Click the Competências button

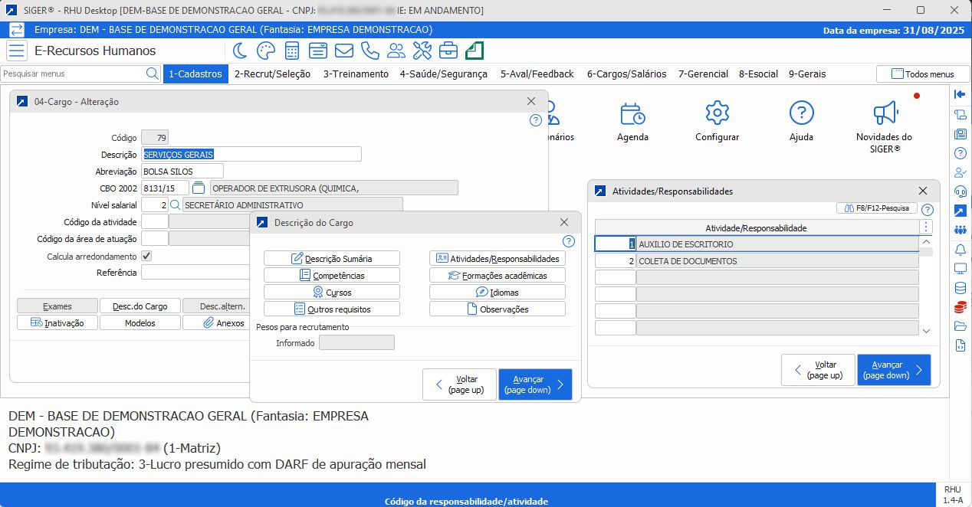tap(331, 275)
